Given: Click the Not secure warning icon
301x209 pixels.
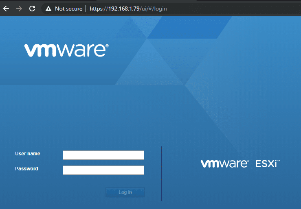Looking at the screenshot, I should [x=48, y=9].
